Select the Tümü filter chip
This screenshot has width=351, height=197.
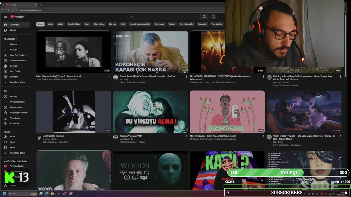point(40,24)
